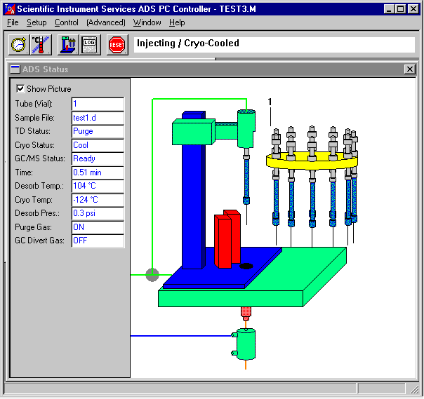
Task: Click the red RESET stop-sign button
Action: tap(117, 45)
